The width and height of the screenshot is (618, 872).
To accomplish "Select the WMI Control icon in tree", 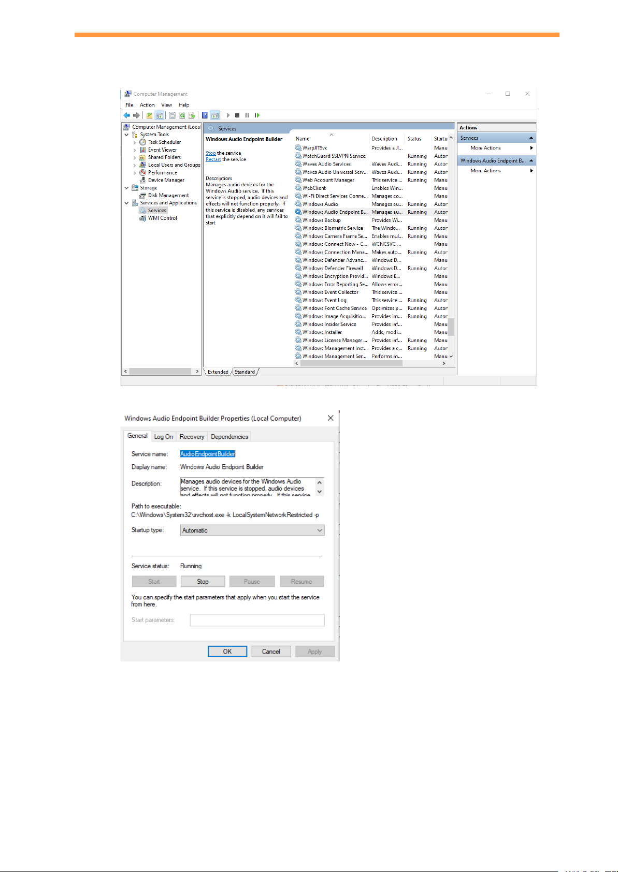I will [143, 218].
